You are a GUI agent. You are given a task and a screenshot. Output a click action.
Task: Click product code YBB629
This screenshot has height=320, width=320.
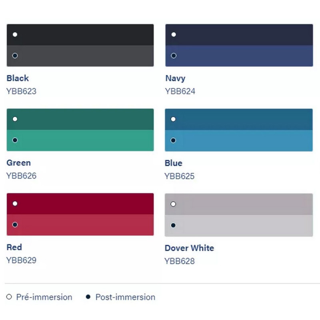click(21, 260)
